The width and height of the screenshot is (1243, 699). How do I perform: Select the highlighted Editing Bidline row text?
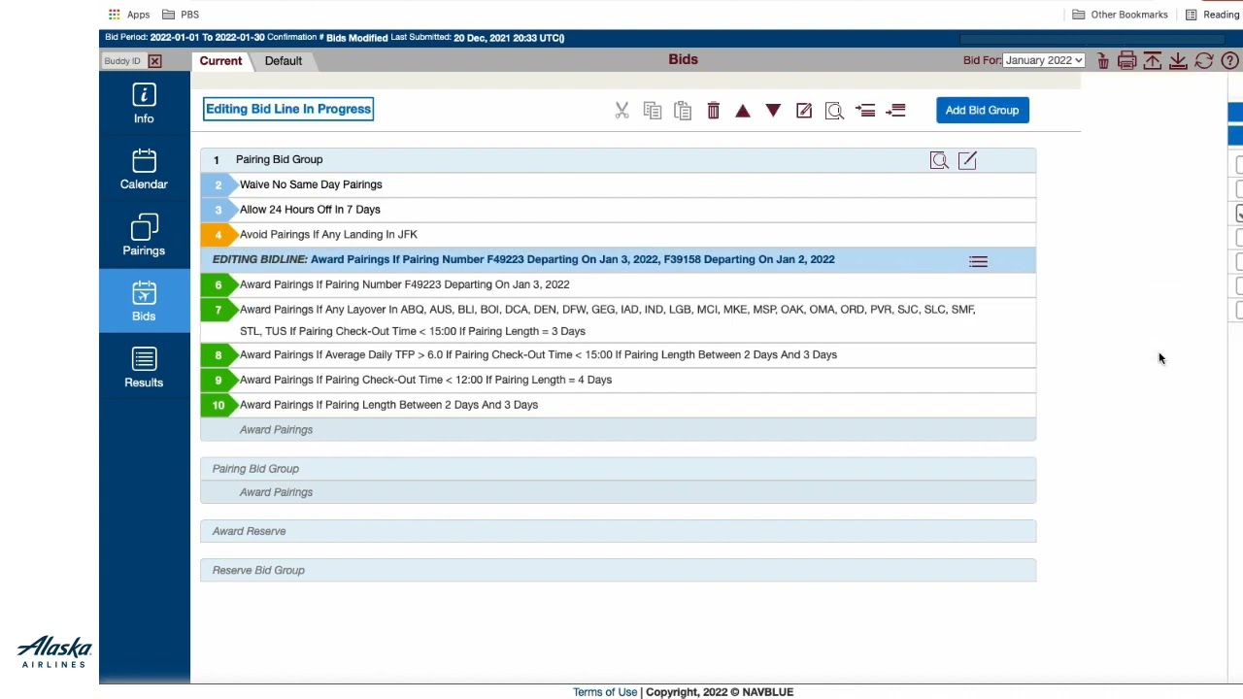point(523,259)
